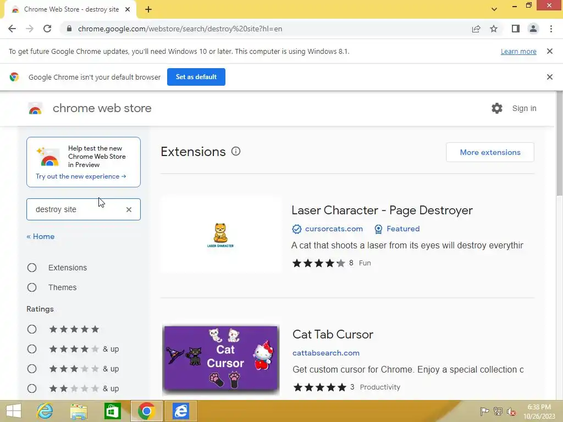Click the verified publisher checkmark badge

point(296,229)
